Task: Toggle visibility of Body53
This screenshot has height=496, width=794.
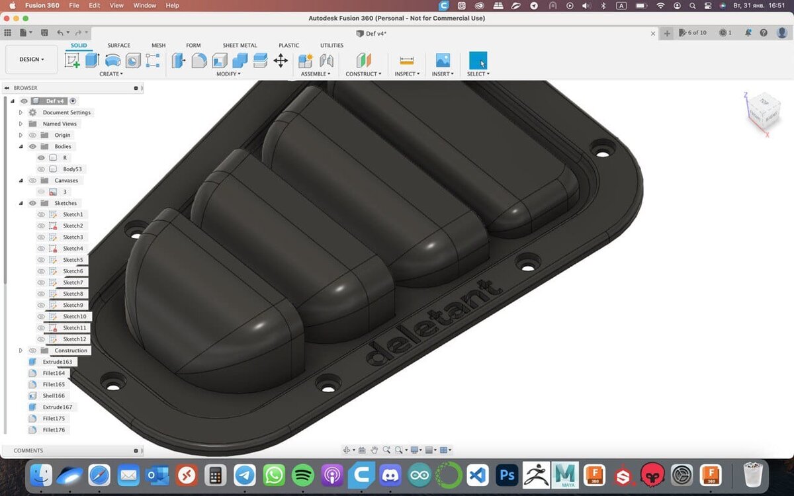Action: pos(42,169)
